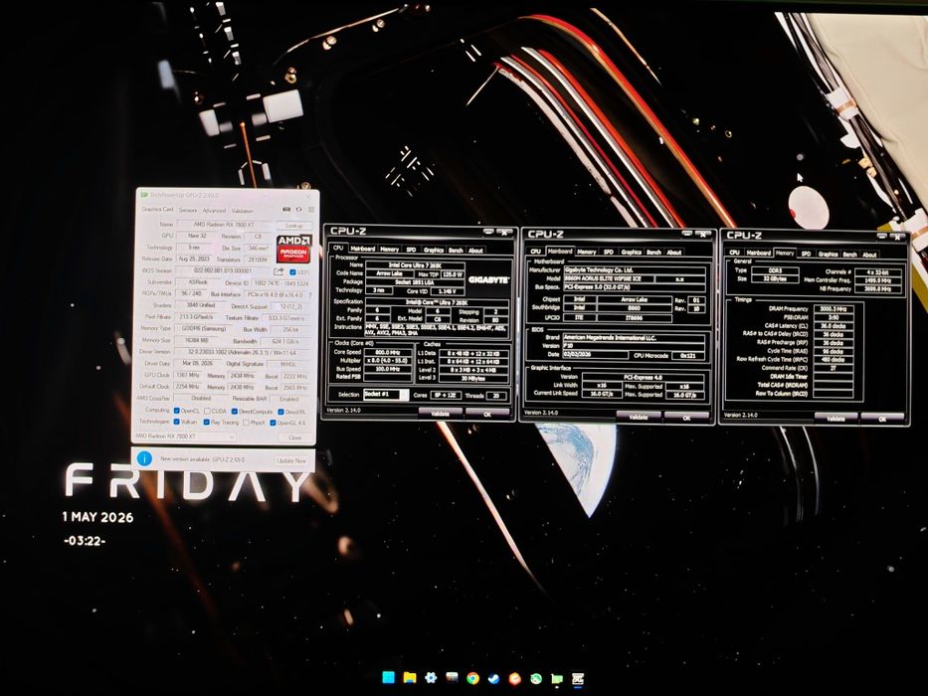Image resolution: width=928 pixels, height=696 pixels.
Task: Toggle the OpenCL checkbox
Action: tap(176, 410)
